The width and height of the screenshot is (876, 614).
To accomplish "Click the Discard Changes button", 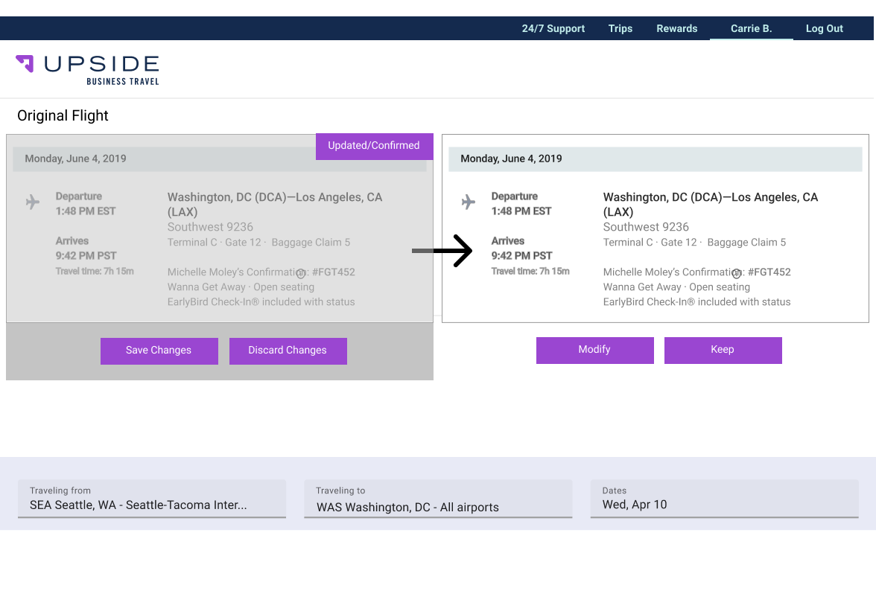I will (288, 351).
